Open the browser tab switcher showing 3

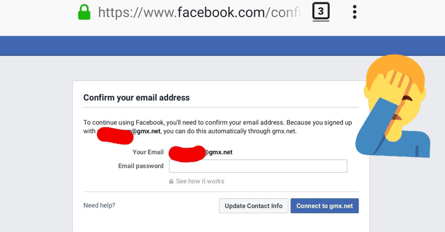[321, 12]
